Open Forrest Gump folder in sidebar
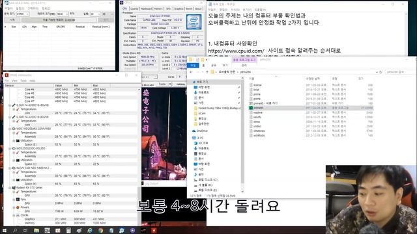Viewport: 417px width, 234px height. coord(217,109)
